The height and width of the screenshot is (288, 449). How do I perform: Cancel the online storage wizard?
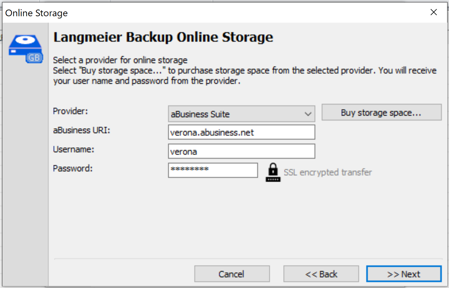[232, 274]
